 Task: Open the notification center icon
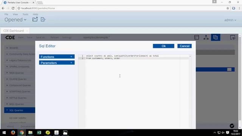tap(228, 133)
